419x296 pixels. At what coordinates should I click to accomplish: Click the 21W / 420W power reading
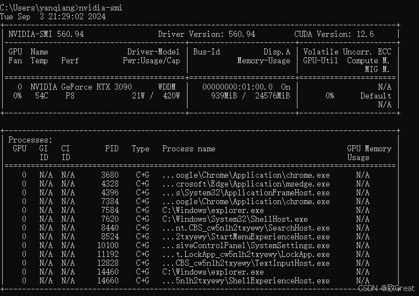(156, 96)
